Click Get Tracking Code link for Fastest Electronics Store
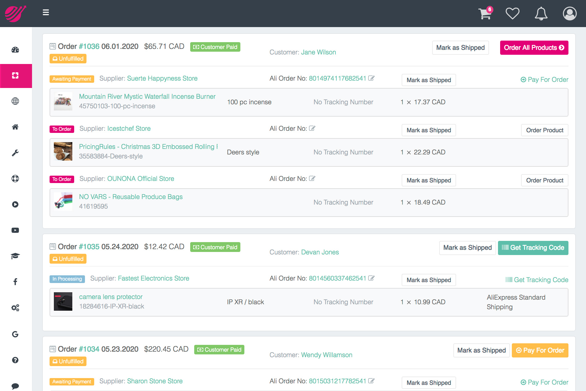The width and height of the screenshot is (586, 391). click(537, 280)
